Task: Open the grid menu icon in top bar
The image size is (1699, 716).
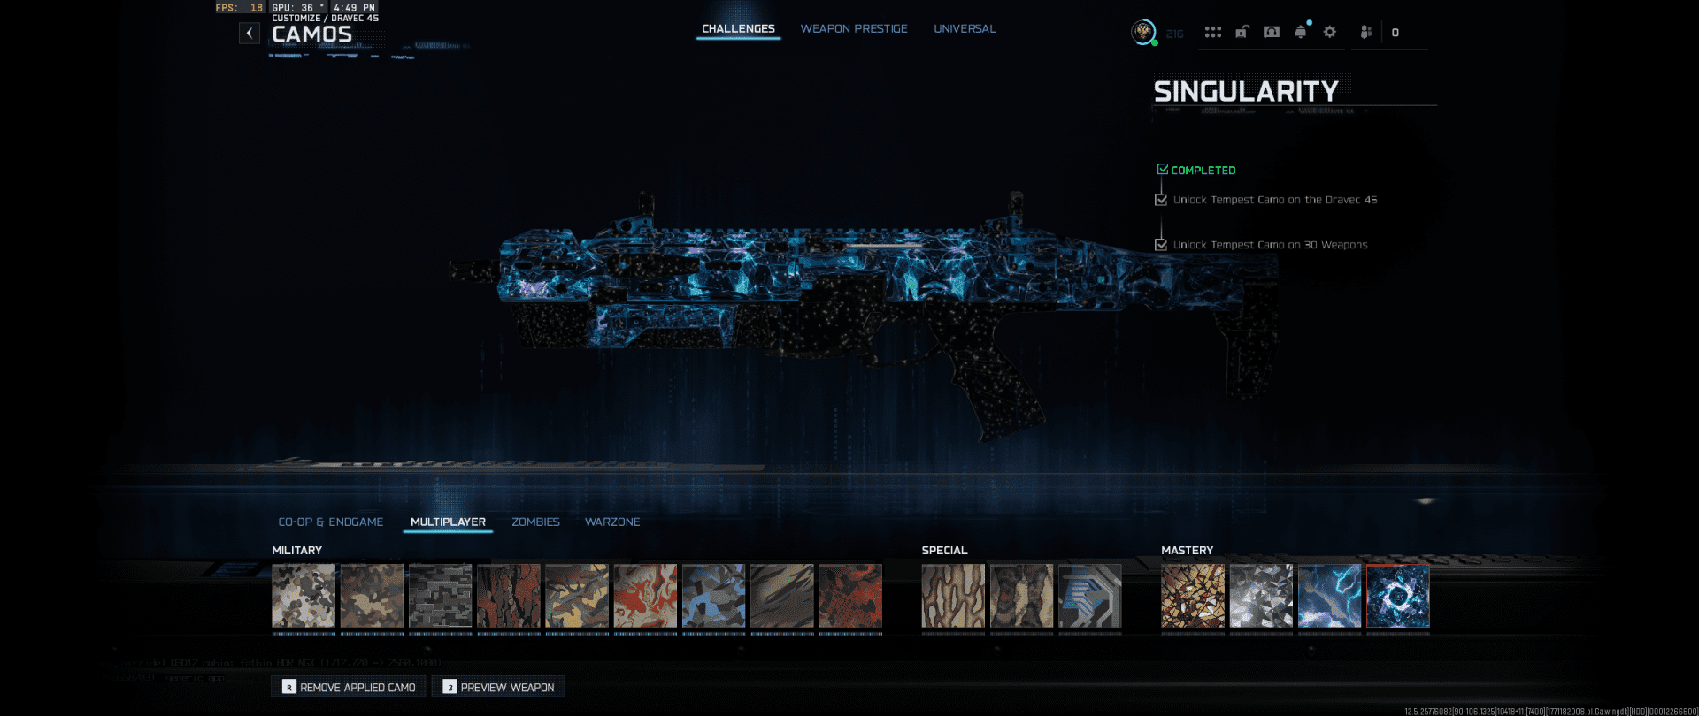Action: pos(1212,33)
